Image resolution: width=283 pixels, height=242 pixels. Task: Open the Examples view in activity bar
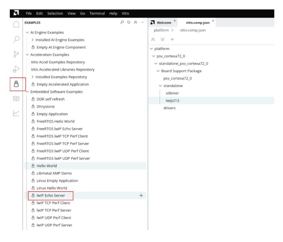pos(16,84)
